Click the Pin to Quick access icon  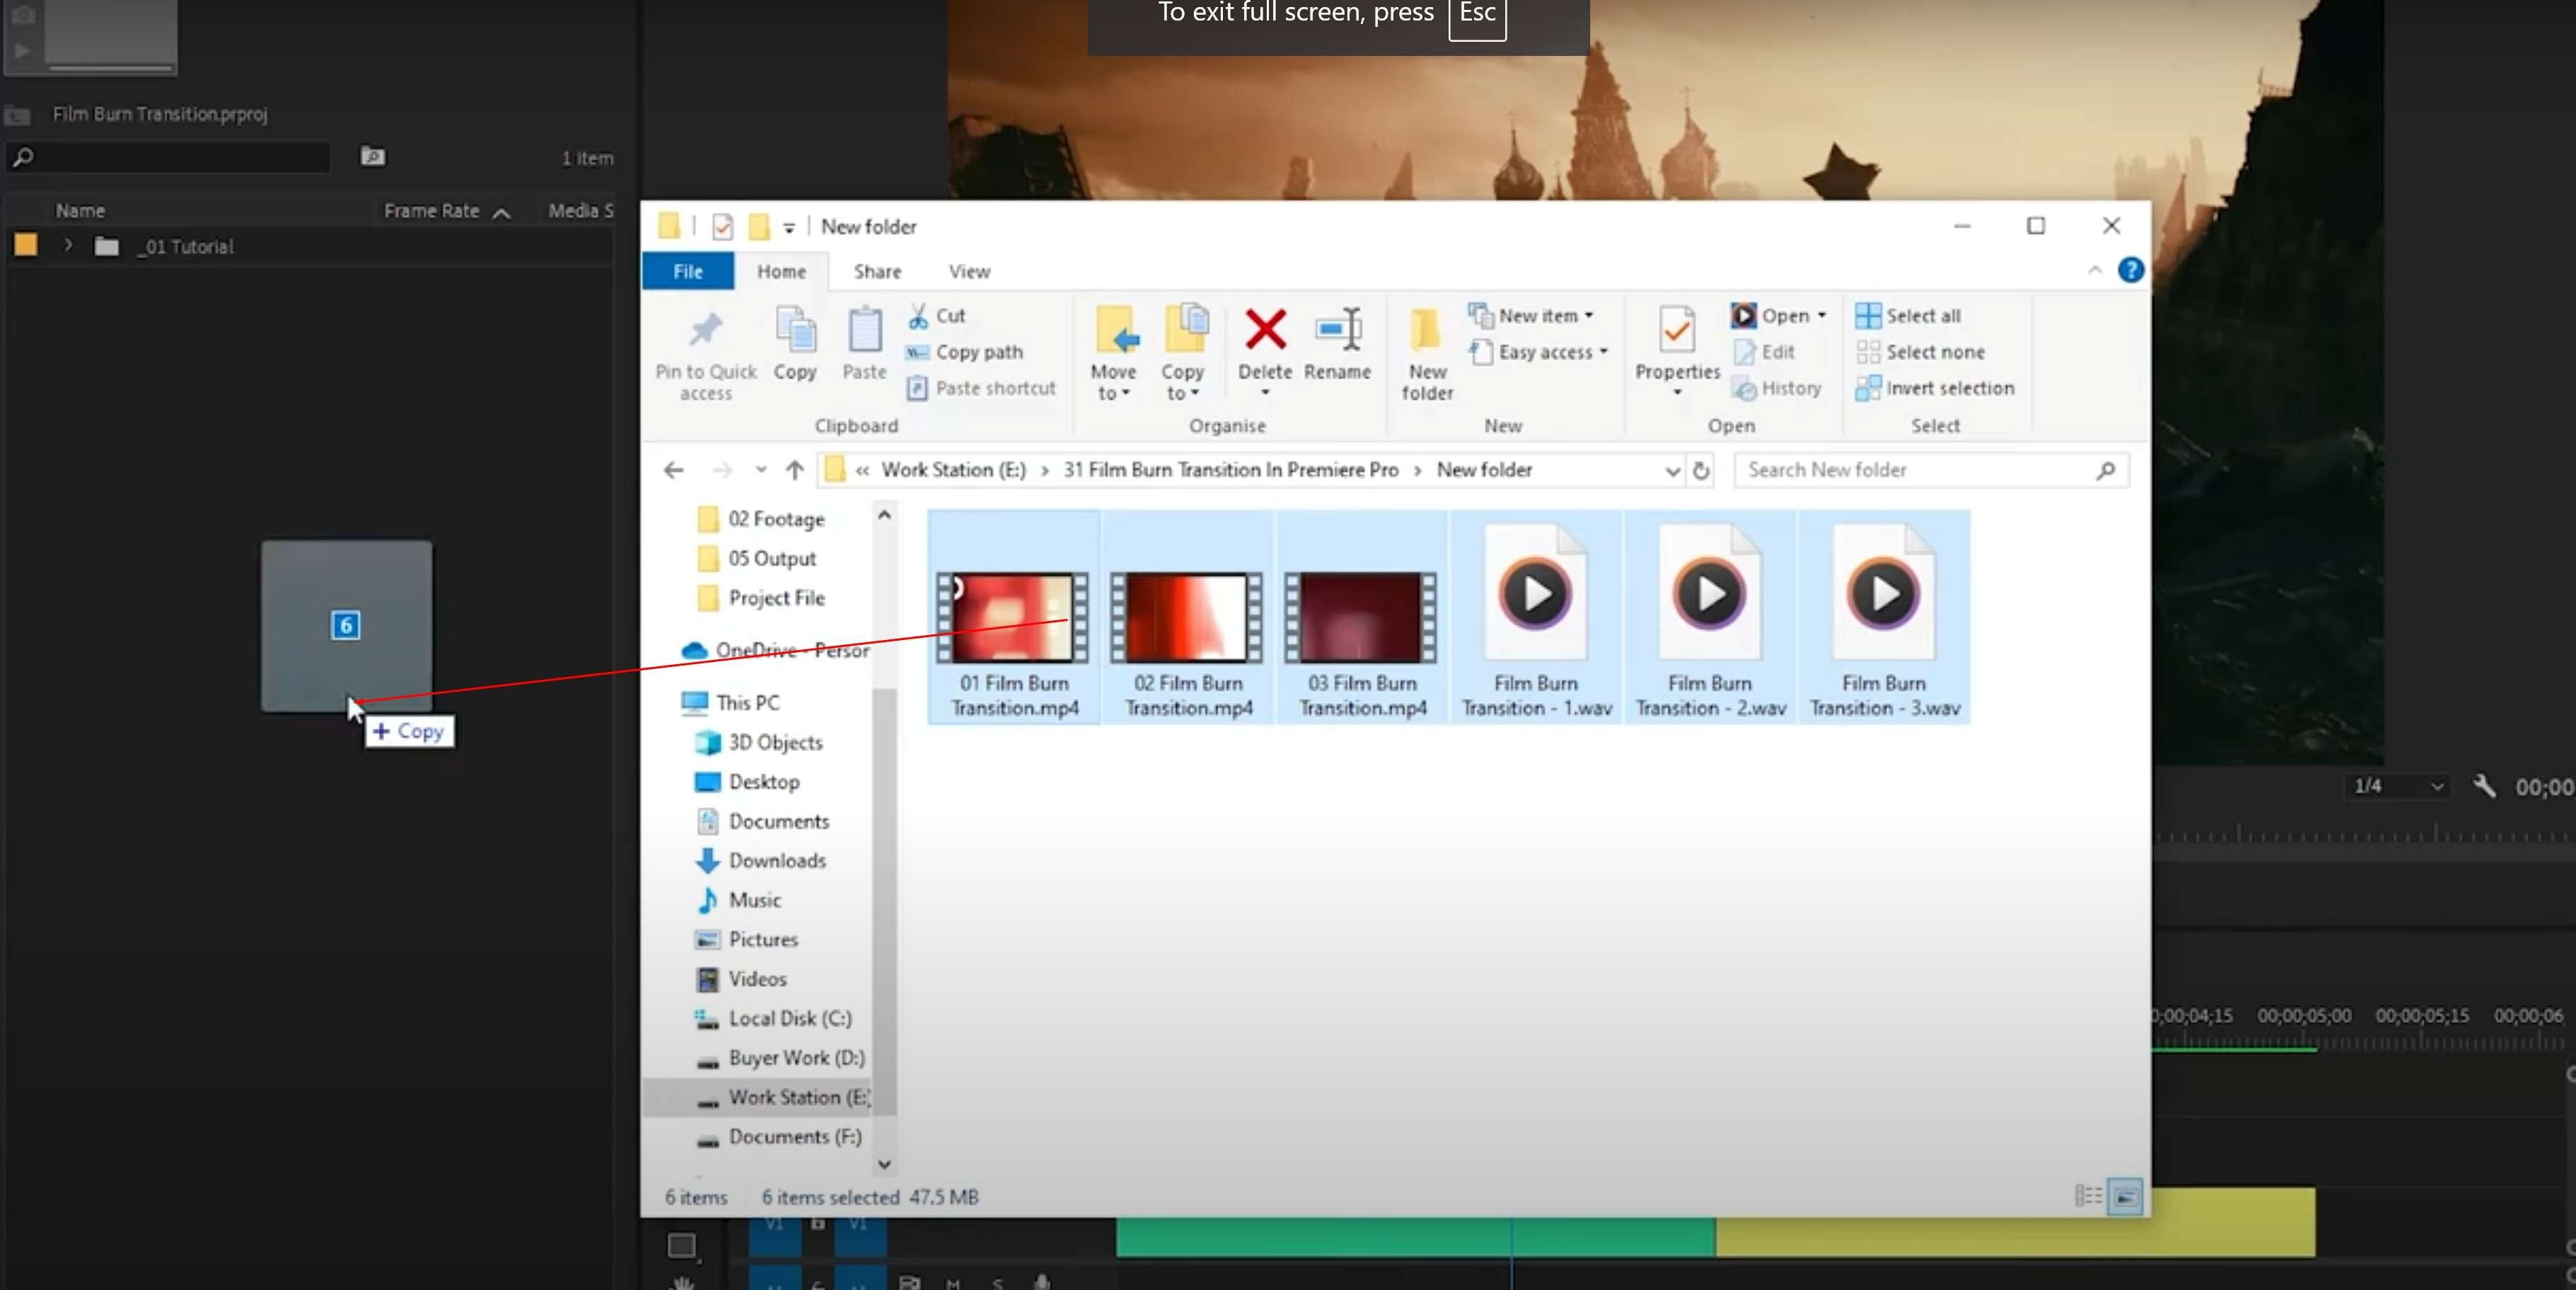pyautogui.click(x=705, y=330)
